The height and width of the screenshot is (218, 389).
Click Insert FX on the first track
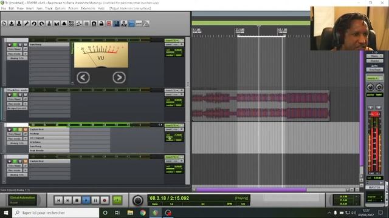[x=171, y=41]
